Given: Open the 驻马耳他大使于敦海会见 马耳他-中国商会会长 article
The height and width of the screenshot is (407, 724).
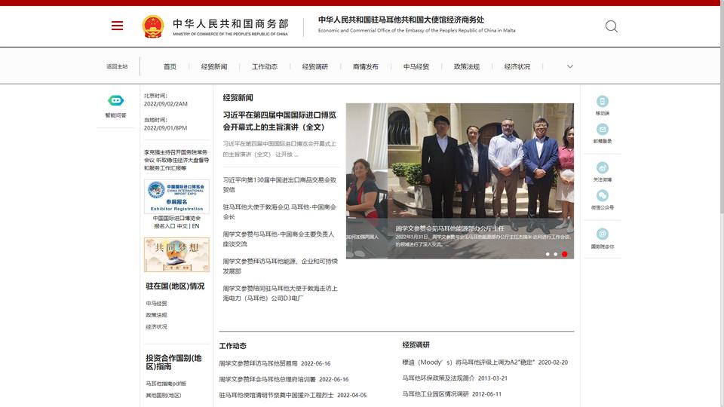Looking at the screenshot, I should 280,212.
